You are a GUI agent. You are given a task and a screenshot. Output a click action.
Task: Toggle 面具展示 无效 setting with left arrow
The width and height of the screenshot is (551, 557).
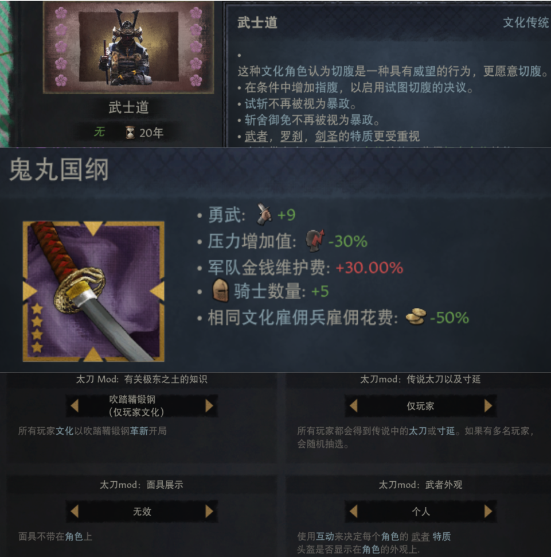[75, 511]
